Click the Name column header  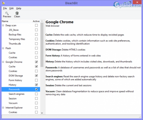(x=17, y=21)
